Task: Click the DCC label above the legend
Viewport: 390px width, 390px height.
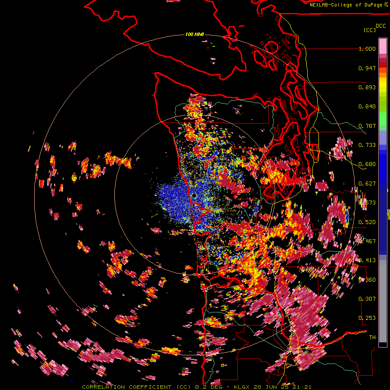Action: pos(381,26)
